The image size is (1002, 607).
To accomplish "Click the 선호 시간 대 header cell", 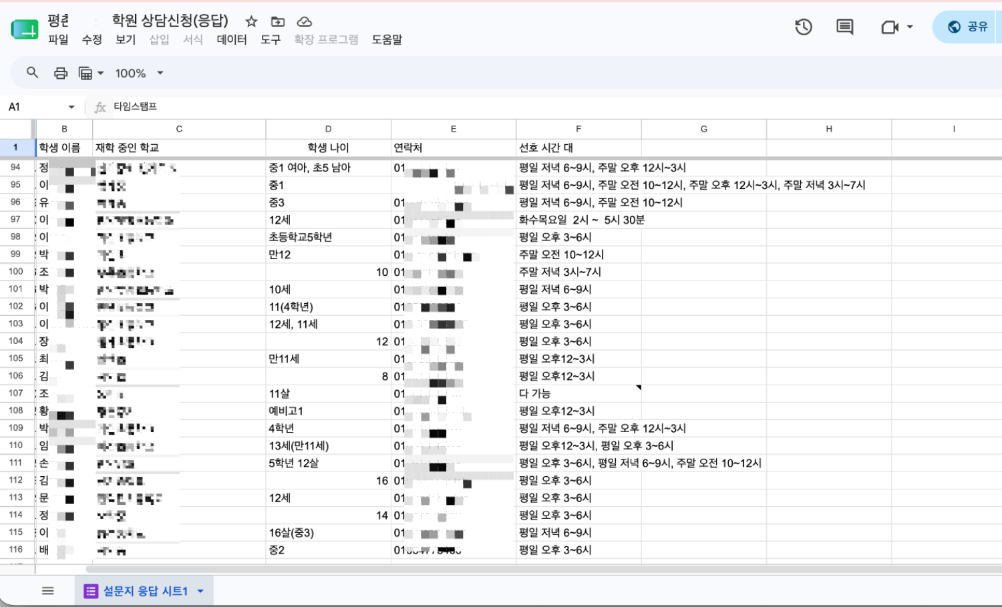I will tap(578, 148).
